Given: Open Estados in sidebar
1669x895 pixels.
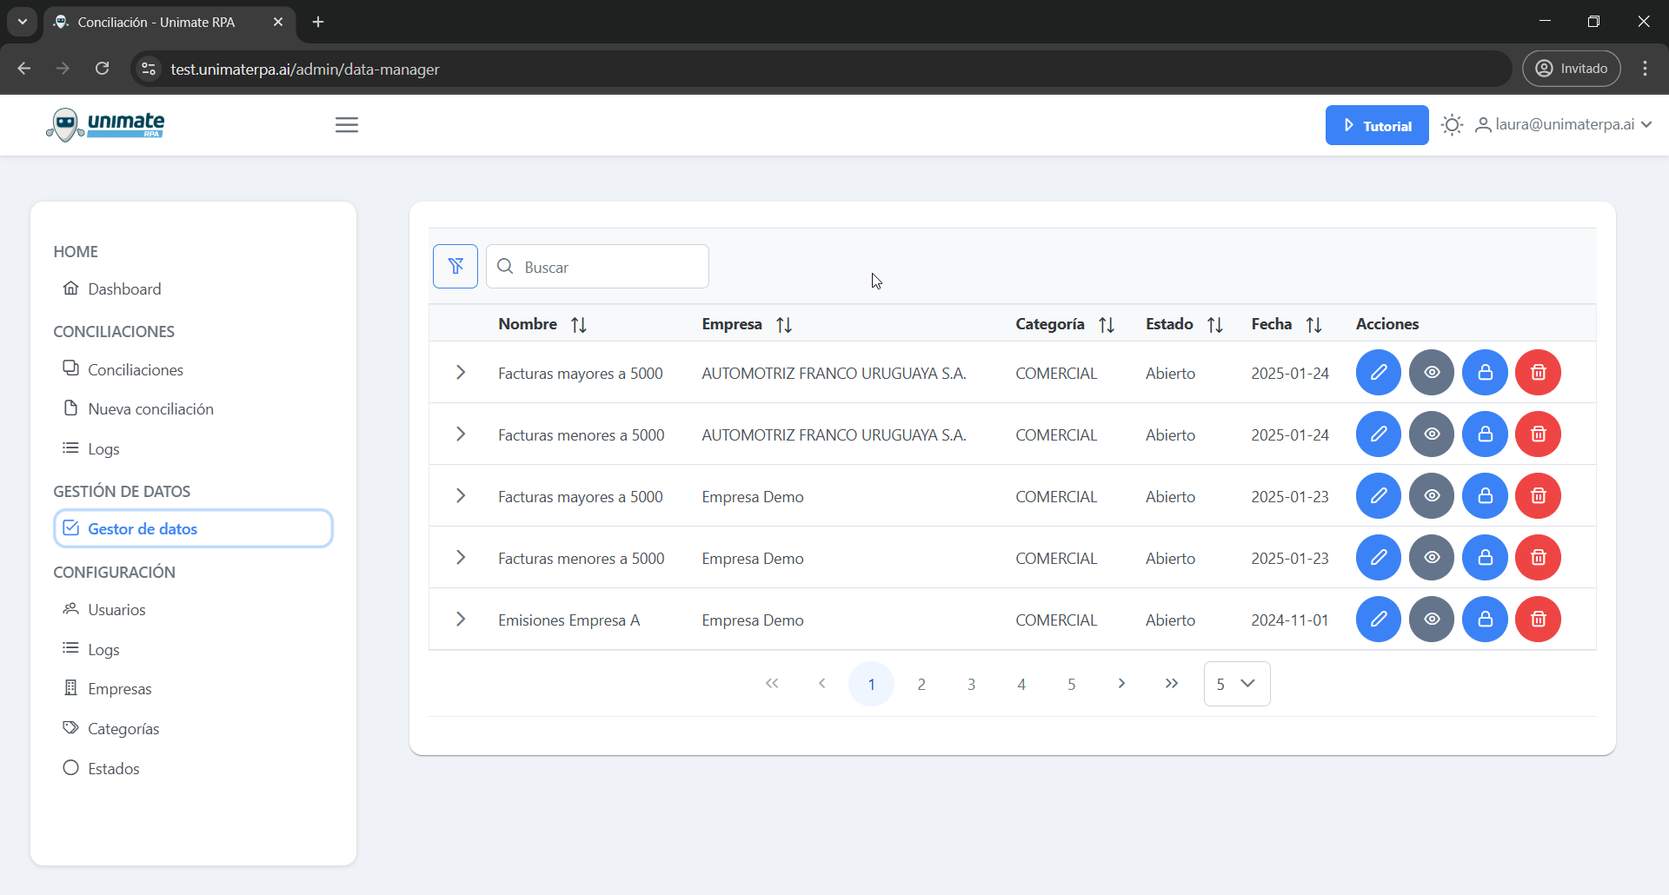Looking at the screenshot, I should click(x=102, y=769).
